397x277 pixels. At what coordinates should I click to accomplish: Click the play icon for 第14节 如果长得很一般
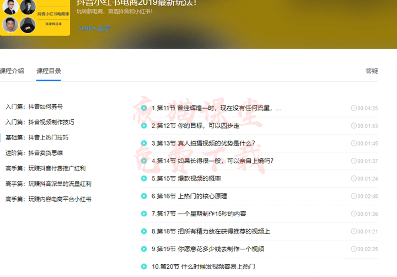pos(144,161)
